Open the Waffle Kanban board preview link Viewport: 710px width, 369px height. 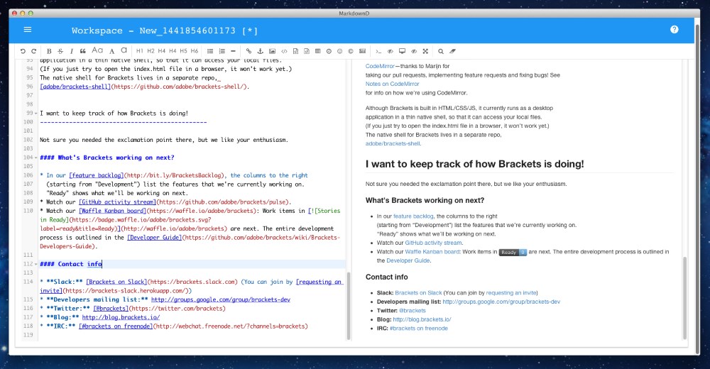tap(432, 252)
